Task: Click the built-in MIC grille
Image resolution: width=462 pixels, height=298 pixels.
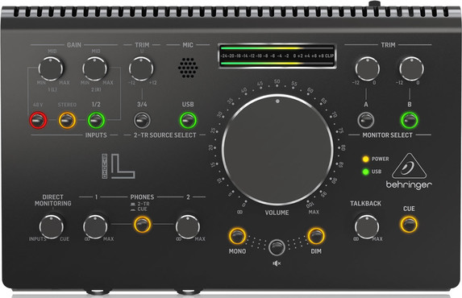Action: (x=188, y=68)
